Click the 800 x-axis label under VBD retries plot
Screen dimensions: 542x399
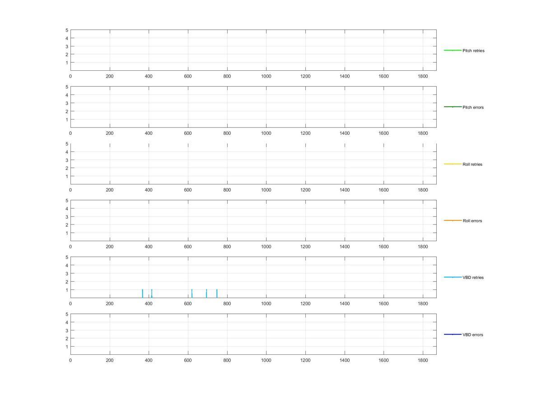coord(227,304)
